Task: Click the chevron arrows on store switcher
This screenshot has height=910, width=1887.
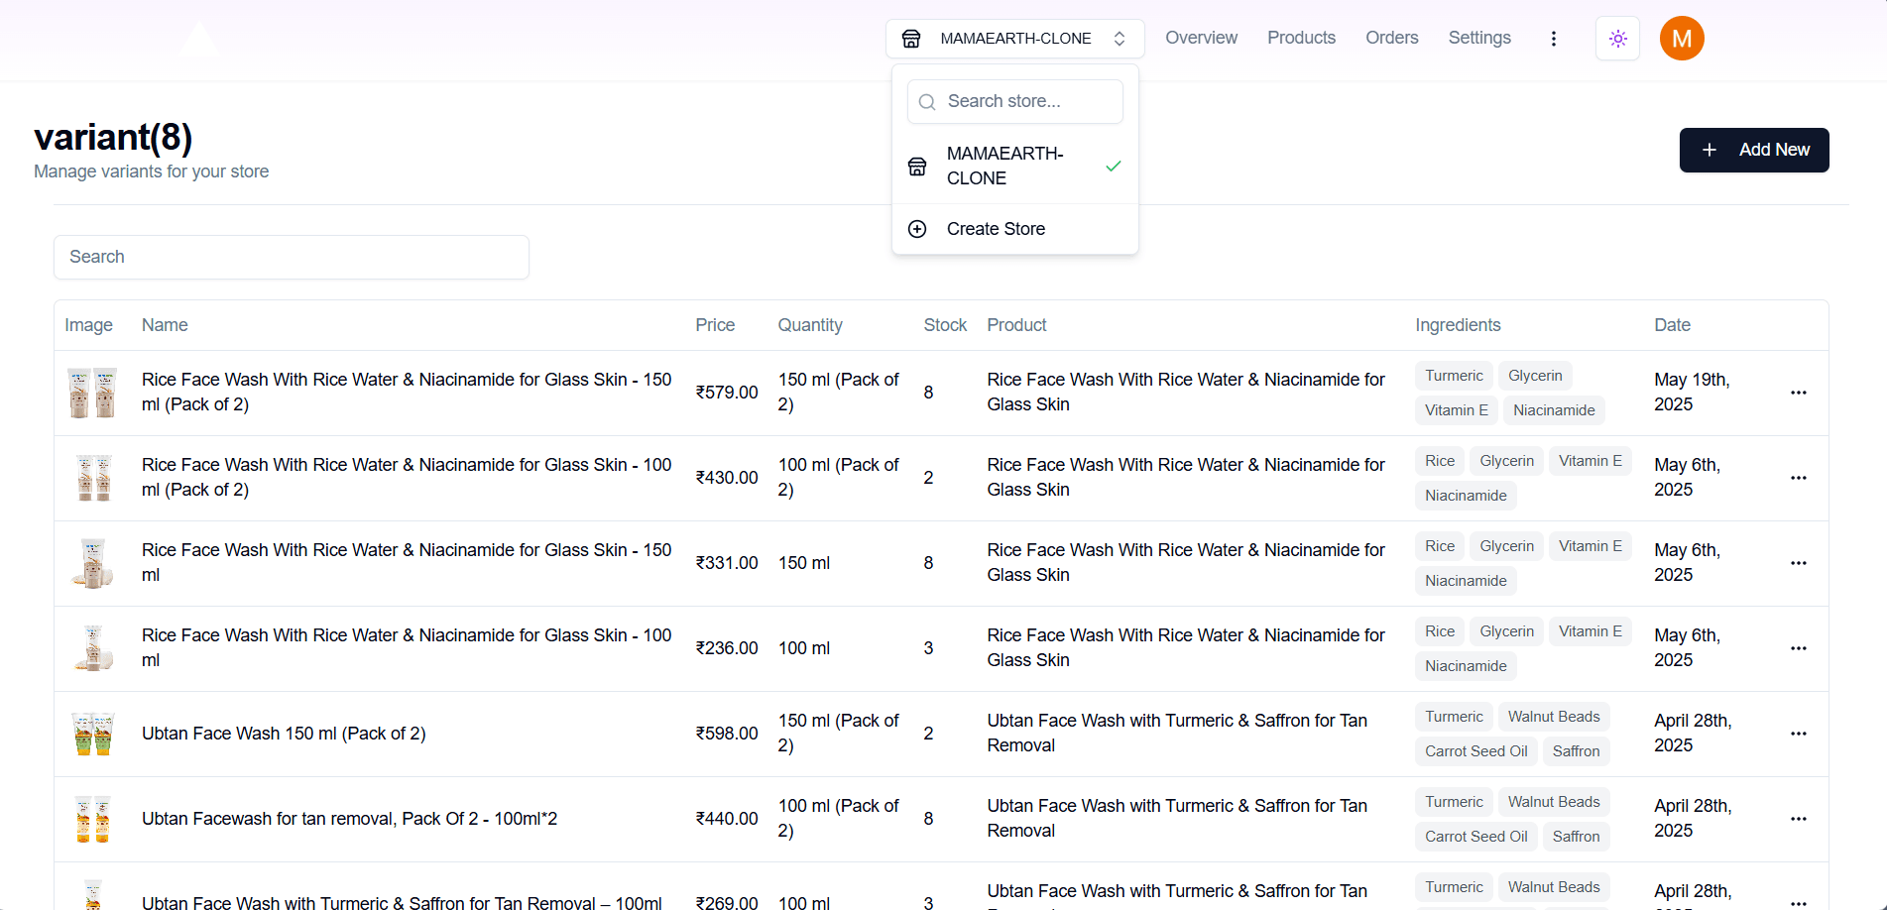Action: pyautogui.click(x=1120, y=39)
